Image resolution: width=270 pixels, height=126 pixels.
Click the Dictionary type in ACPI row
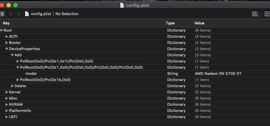point(176,36)
